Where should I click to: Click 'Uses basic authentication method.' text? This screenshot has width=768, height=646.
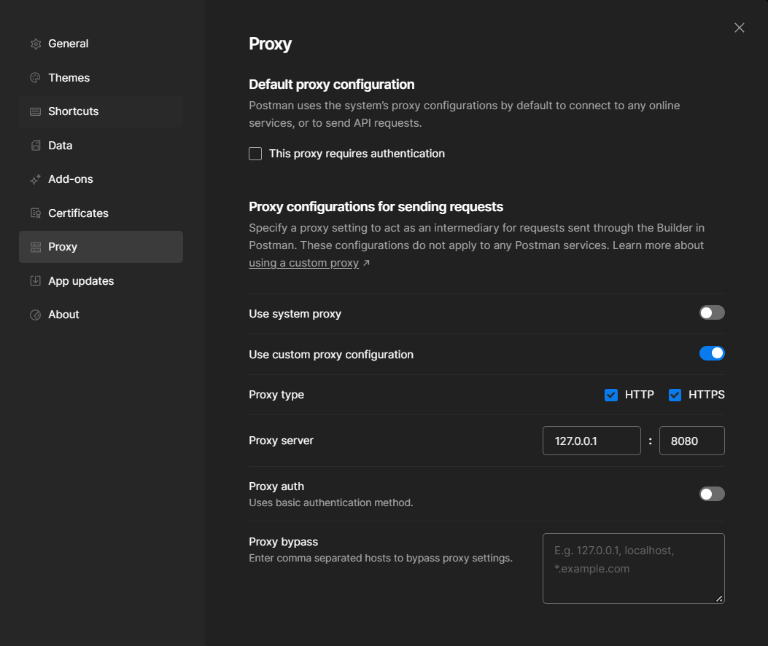(x=331, y=503)
